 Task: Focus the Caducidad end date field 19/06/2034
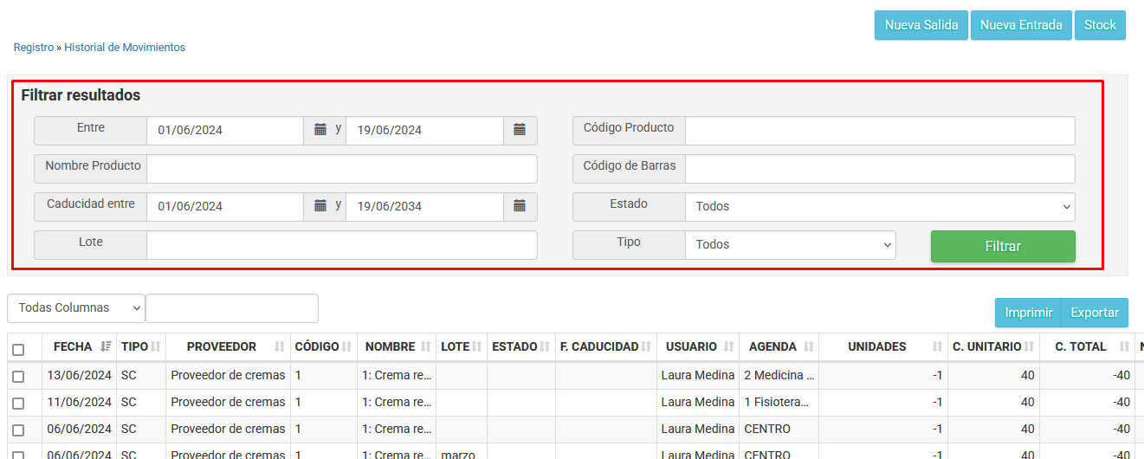click(424, 206)
